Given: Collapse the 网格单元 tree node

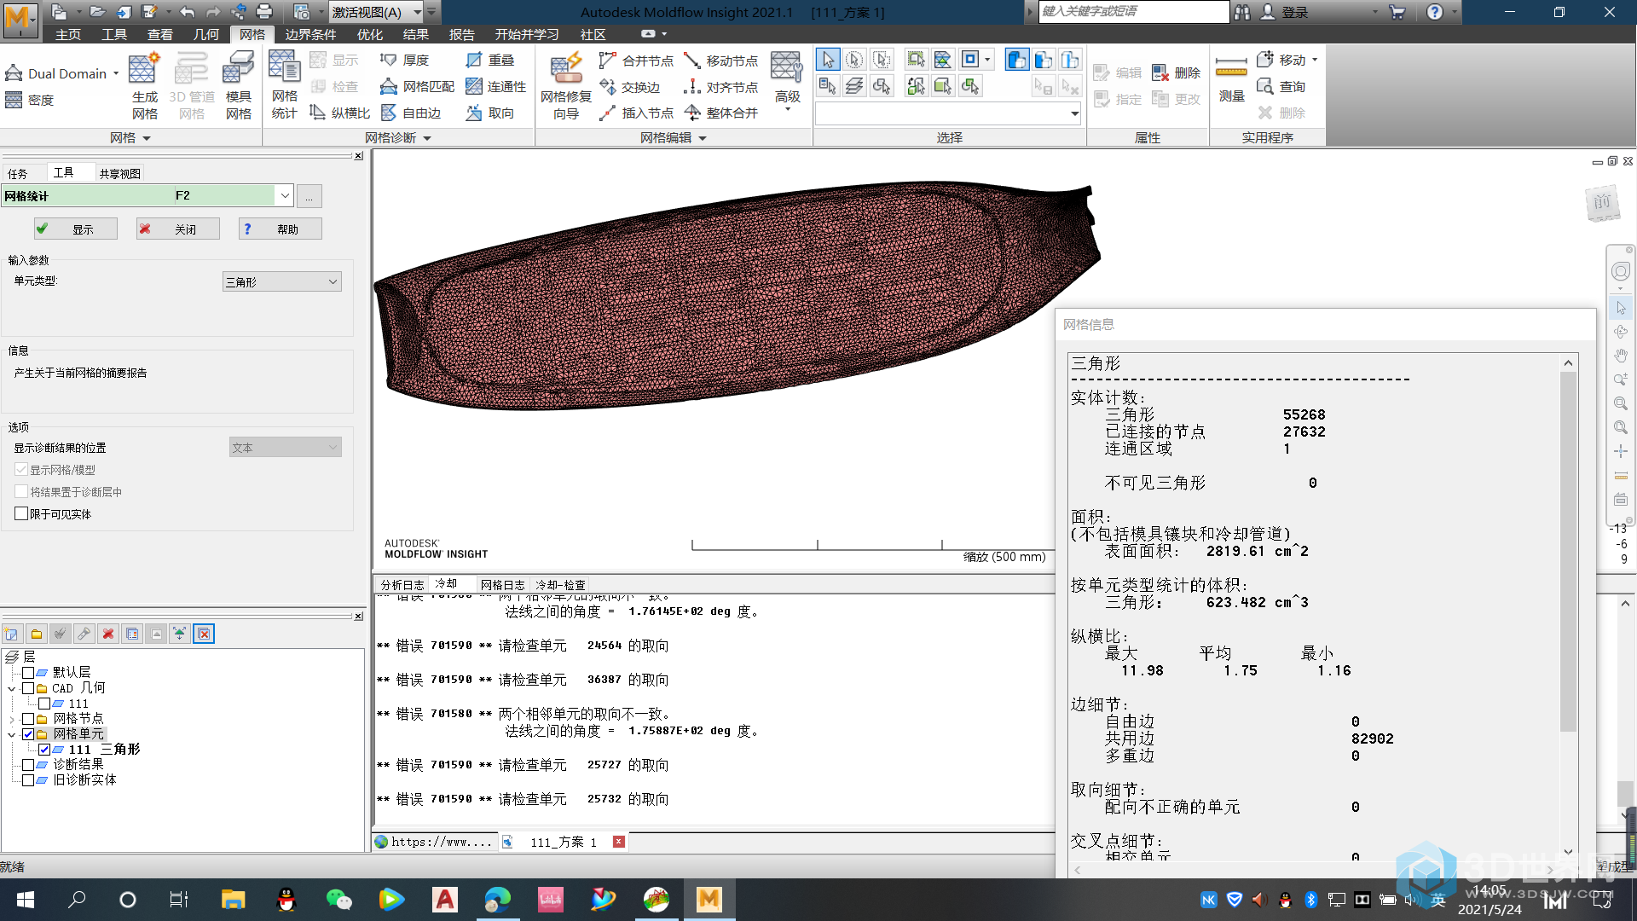Looking at the screenshot, I should point(12,734).
